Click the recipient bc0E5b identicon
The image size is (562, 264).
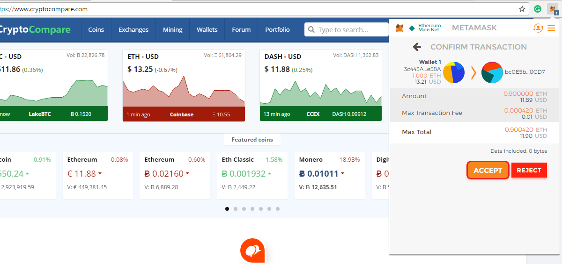click(492, 72)
